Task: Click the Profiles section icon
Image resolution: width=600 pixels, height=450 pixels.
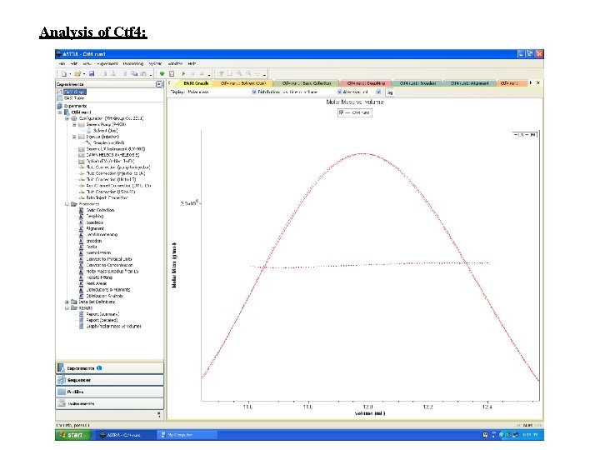Action: (x=61, y=392)
